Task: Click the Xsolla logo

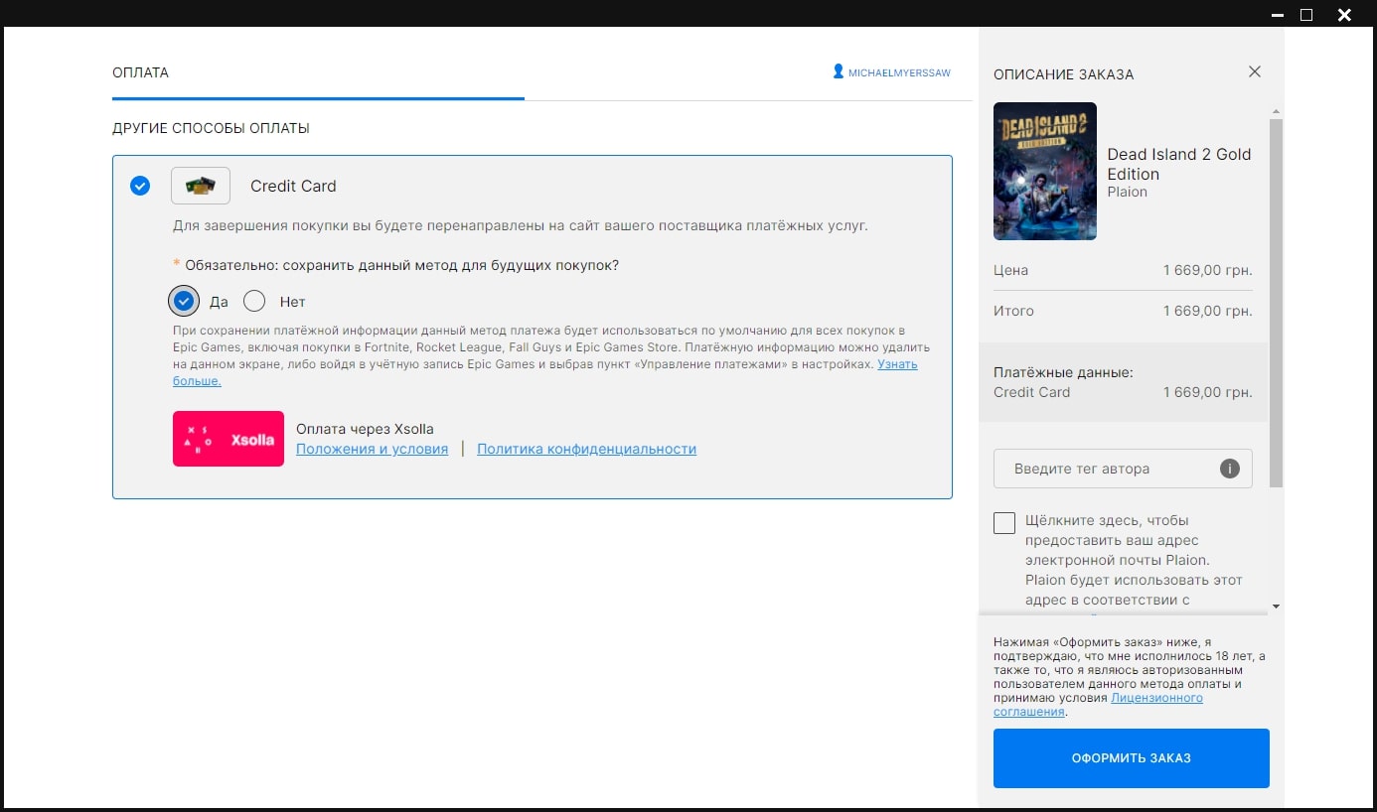Action: [x=229, y=439]
